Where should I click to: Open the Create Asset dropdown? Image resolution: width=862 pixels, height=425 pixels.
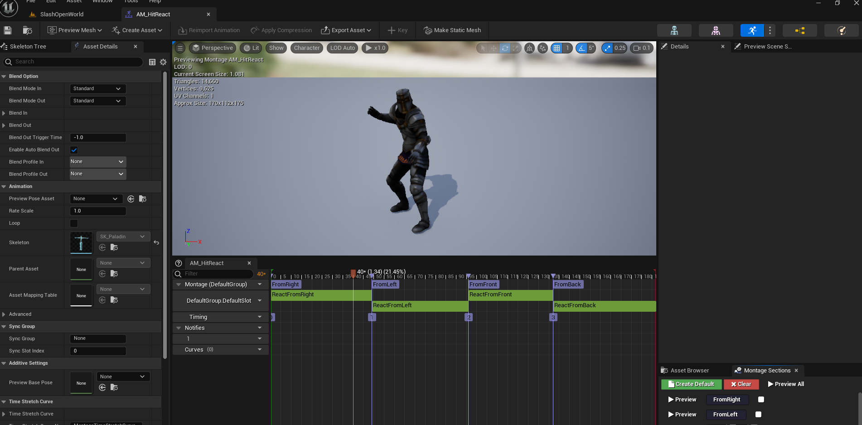point(137,30)
